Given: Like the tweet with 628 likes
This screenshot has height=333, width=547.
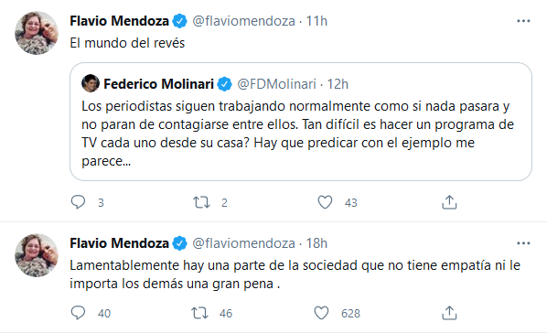Looking at the screenshot, I should click(321, 313).
